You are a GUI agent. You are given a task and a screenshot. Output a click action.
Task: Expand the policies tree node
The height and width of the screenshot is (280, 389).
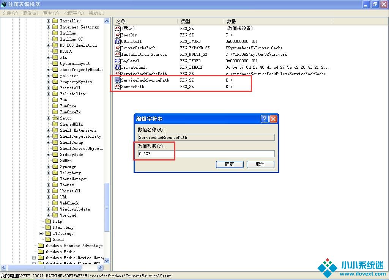click(49, 76)
